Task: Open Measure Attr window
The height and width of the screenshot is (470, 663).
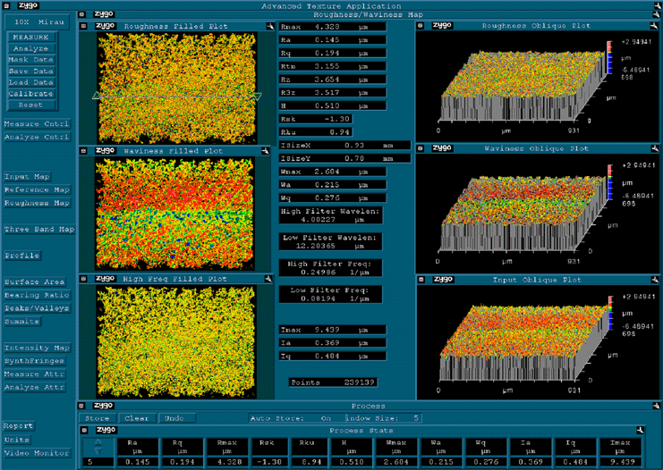Action: (34, 374)
